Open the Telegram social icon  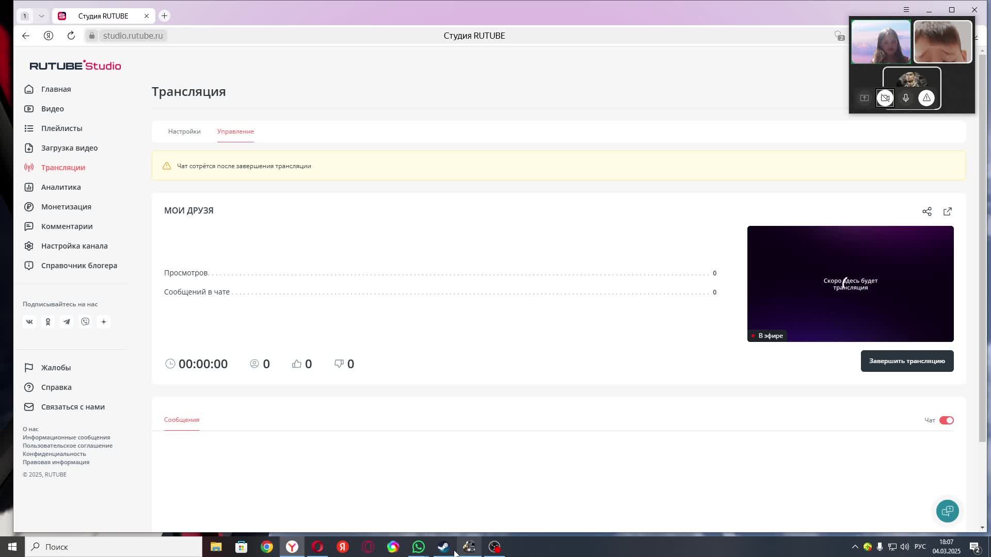pos(67,322)
